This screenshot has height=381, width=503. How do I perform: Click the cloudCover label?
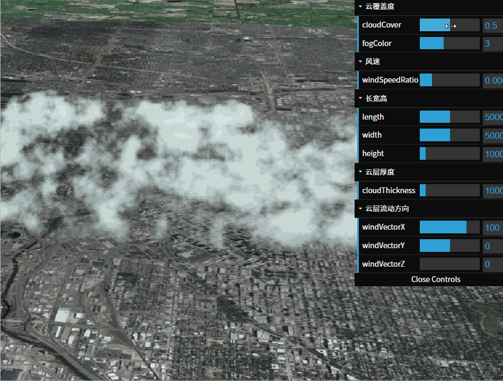pos(382,25)
